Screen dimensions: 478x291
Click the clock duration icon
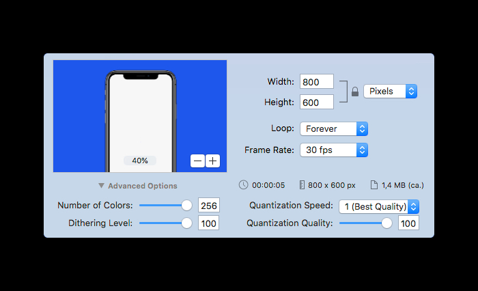tap(243, 185)
